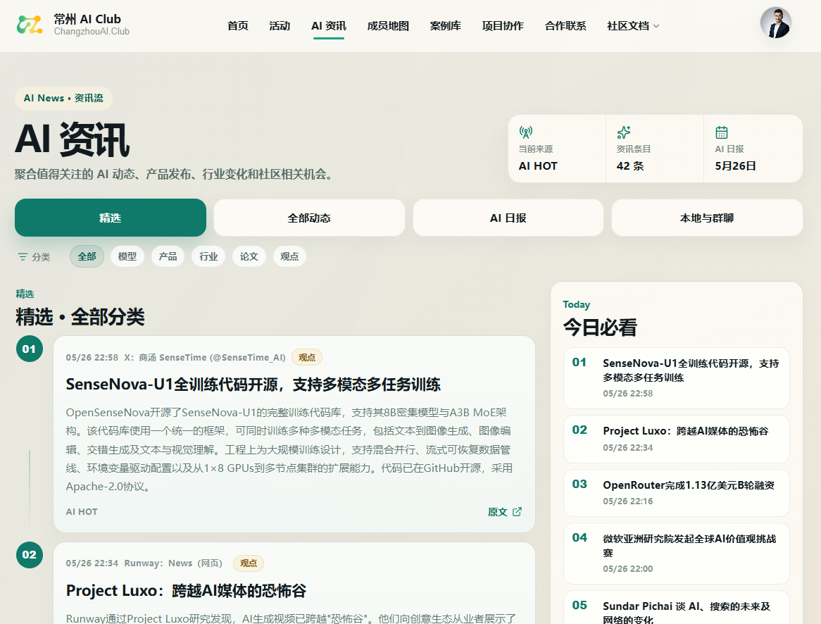Click the AI HOT current source value

click(x=538, y=166)
